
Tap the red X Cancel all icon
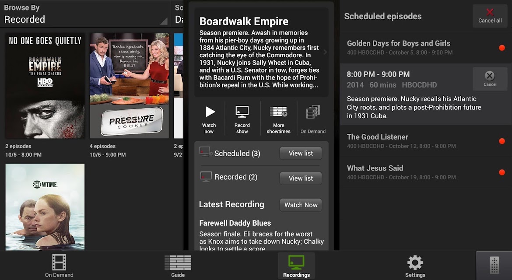(490, 12)
